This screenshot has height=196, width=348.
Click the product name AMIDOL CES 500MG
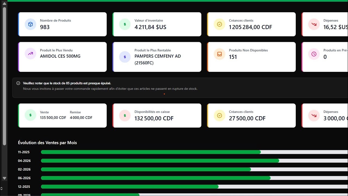point(60,56)
